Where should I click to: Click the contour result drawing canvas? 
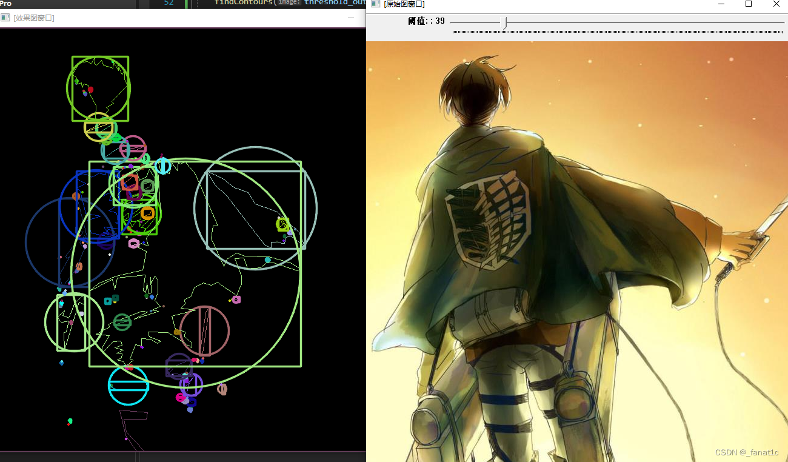[183, 239]
